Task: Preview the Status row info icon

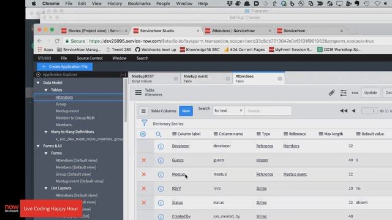Action: point(160,203)
